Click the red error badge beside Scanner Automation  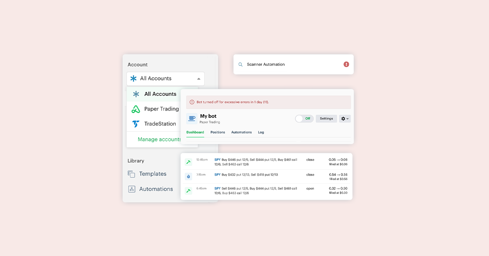coord(346,64)
